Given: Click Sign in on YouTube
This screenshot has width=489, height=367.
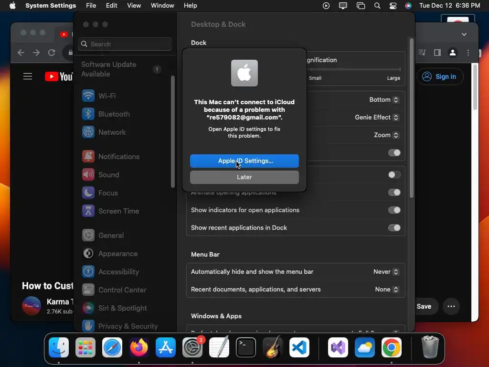Looking at the screenshot, I should 440,76.
